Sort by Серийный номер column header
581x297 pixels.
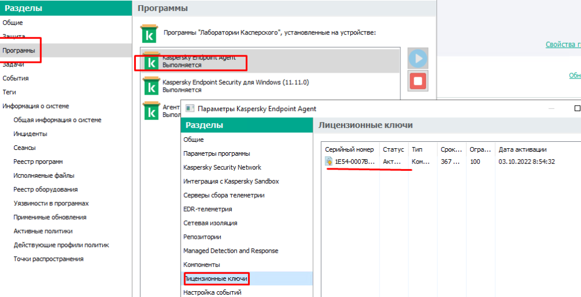(x=350, y=149)
